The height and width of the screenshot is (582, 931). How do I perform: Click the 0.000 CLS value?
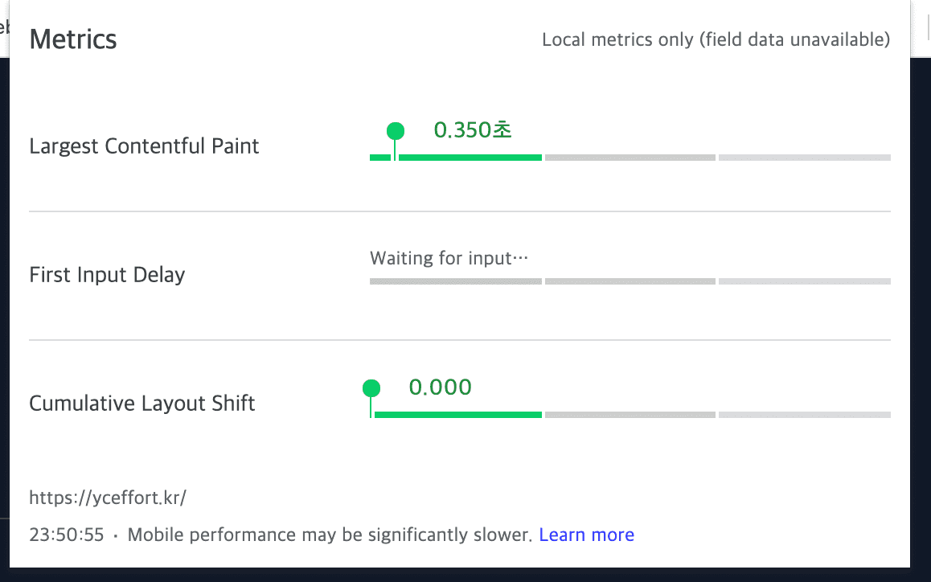(x=440, y=387)
